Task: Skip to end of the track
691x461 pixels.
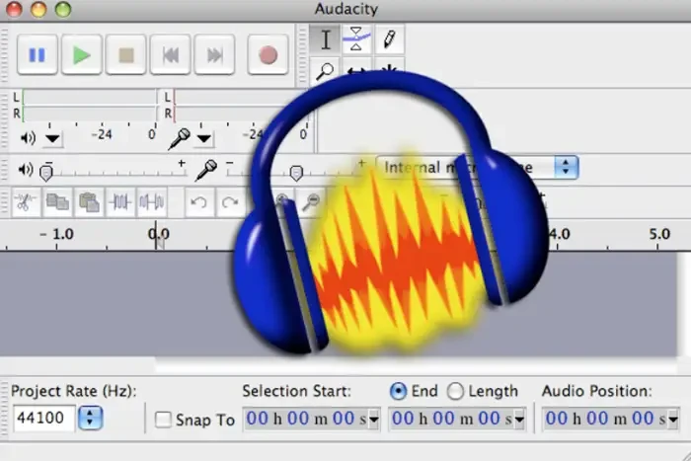Action: 214,54
